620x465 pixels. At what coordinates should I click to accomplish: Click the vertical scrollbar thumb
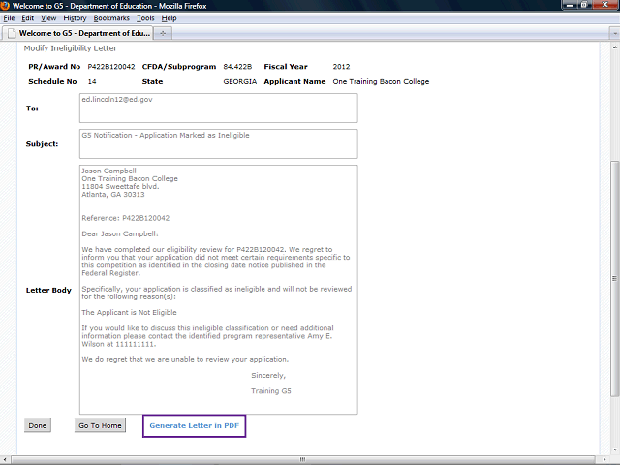click(x=614, y=278)
